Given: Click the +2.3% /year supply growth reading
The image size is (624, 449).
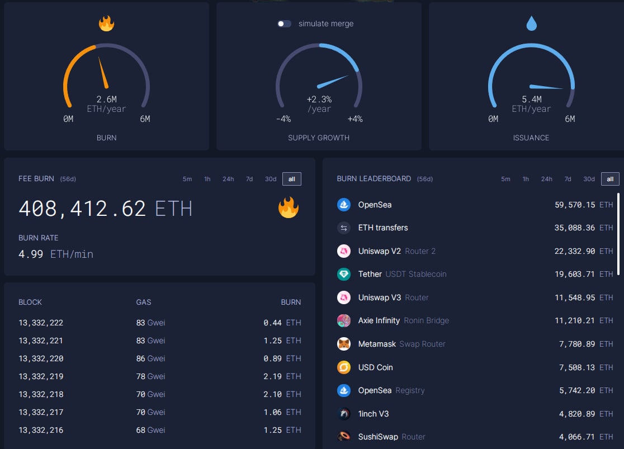Looking at the screenshot, I should [x=319, y=104].
